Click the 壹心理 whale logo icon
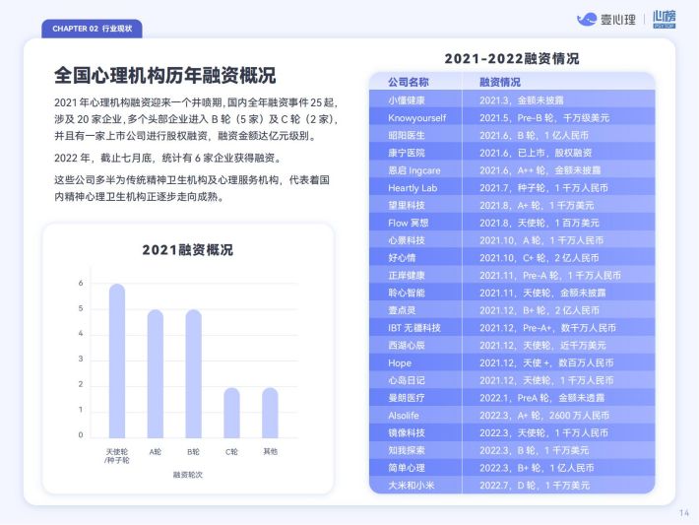The height and width of the screenshot is (525, 699). coord(586,20)
